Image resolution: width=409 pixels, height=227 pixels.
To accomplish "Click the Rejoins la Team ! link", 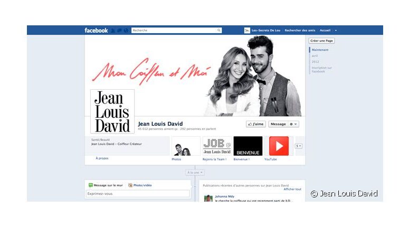I will [x=214, y=159].
